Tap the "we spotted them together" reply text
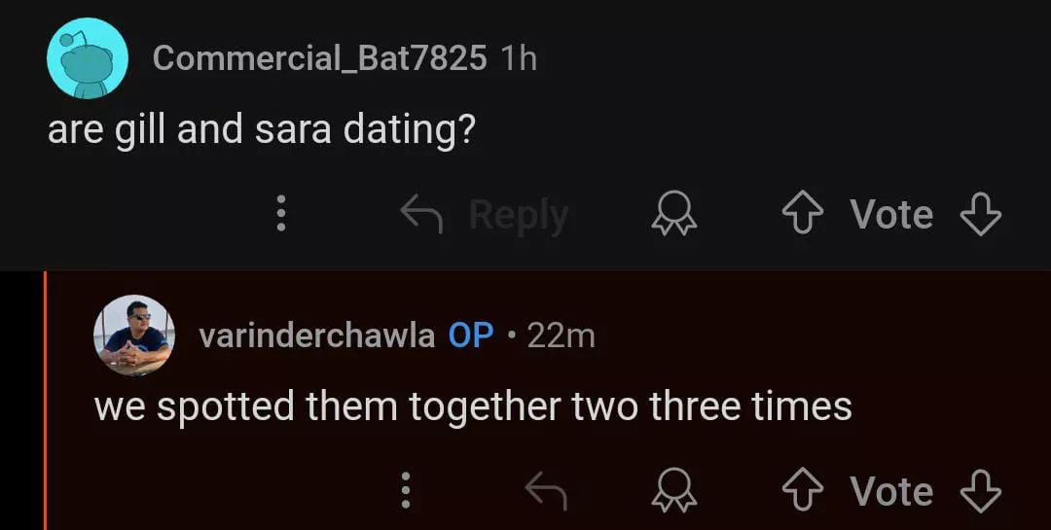The width and height of the screenshot is (1051, 530). coord(473,406)
